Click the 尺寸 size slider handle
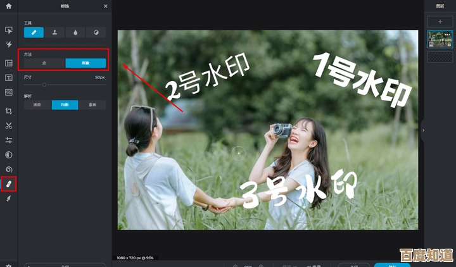 (44, 85)
